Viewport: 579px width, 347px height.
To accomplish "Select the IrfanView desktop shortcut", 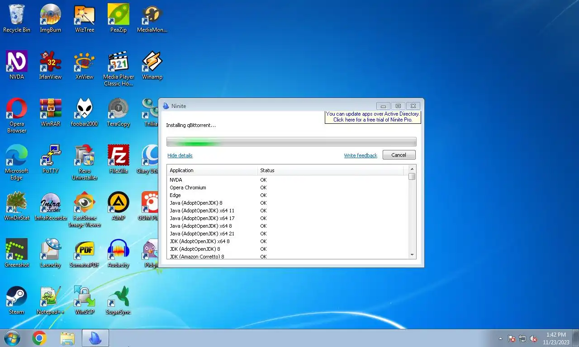I will 50,65.
